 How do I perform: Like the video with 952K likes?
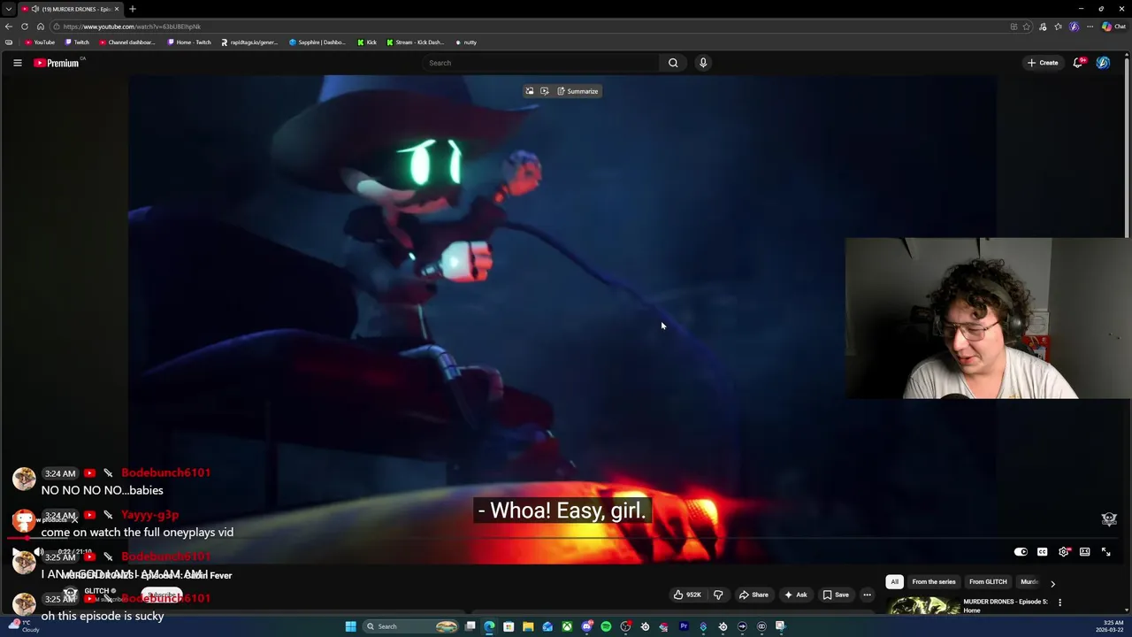(687, 595)
